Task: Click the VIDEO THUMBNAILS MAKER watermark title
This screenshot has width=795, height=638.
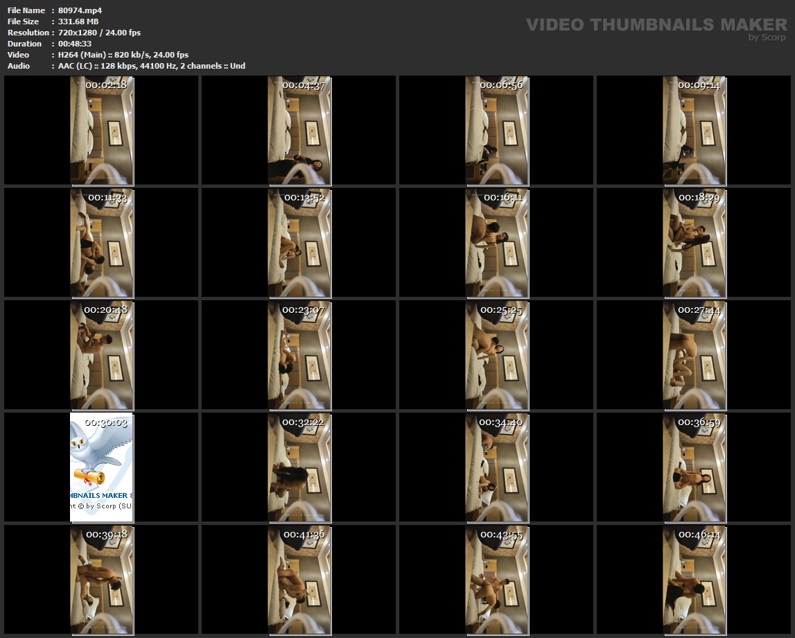Action: pos(656,25)
